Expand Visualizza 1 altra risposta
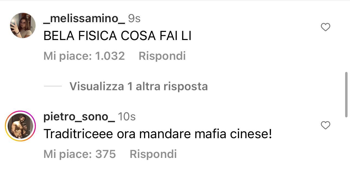Image resolution: width=350 pixels, height=172 pixels. pos(139,86)
